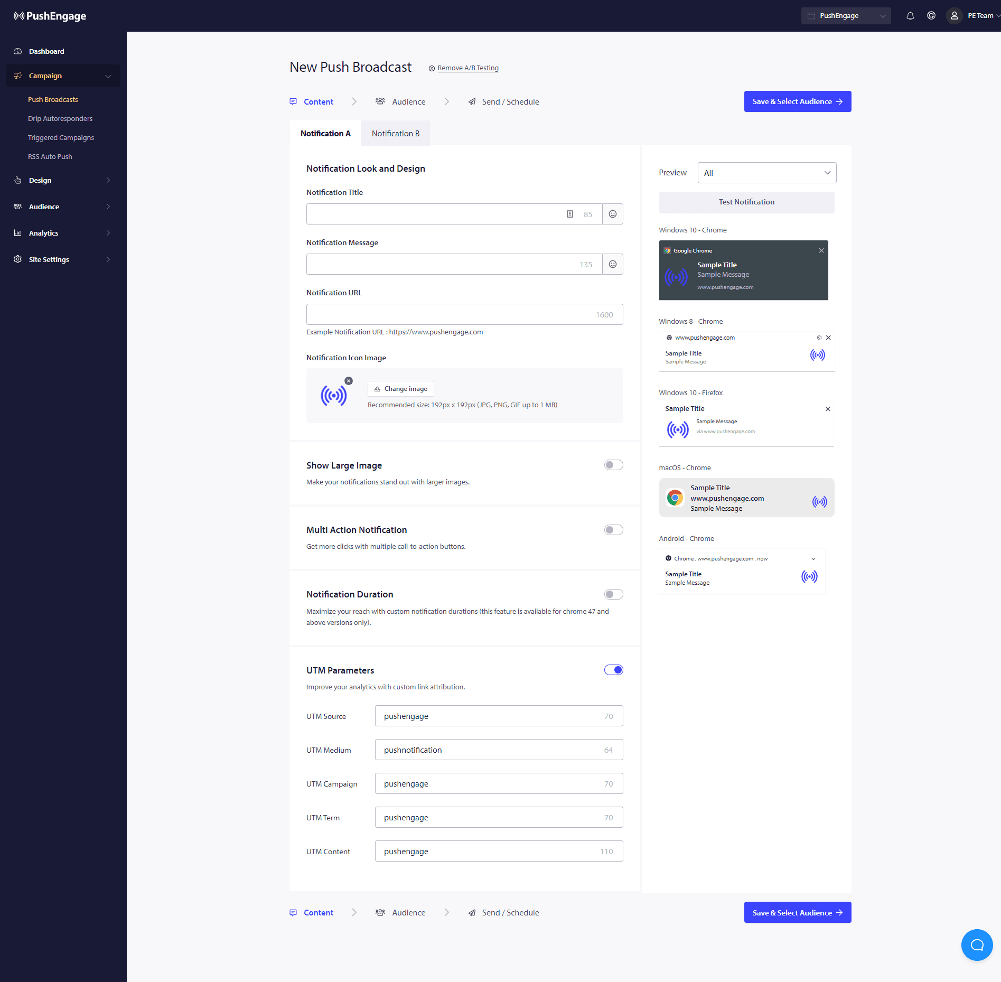
Task: Open emoji picker for Notification Title
Action: pyautogui.click(x=613, y=214)
